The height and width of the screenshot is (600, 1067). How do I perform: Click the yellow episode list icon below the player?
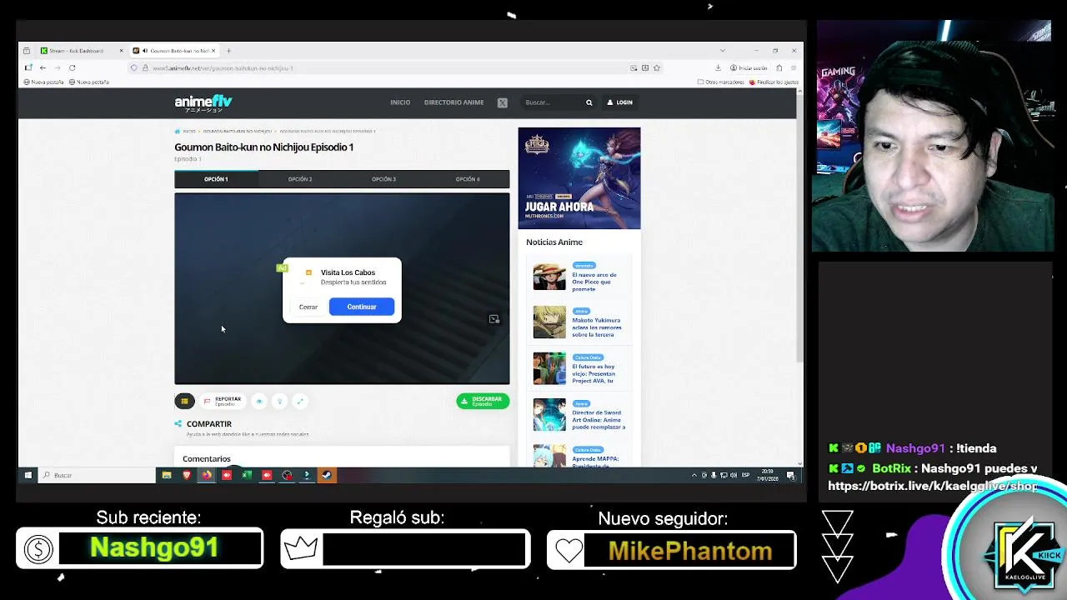coord(184,401)
